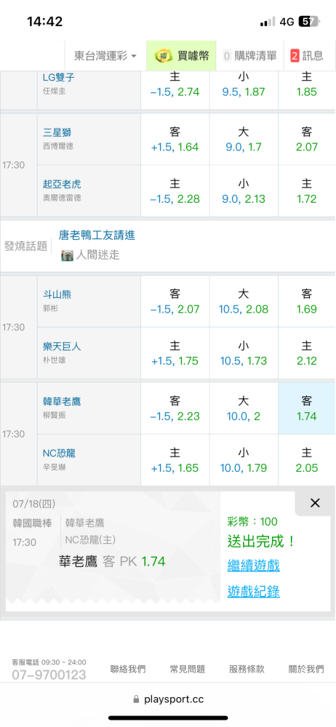This screenshot has height=727, width=336.
Task: Open the 東台灣運彩 dropdown menu
Action: [105, 56]
